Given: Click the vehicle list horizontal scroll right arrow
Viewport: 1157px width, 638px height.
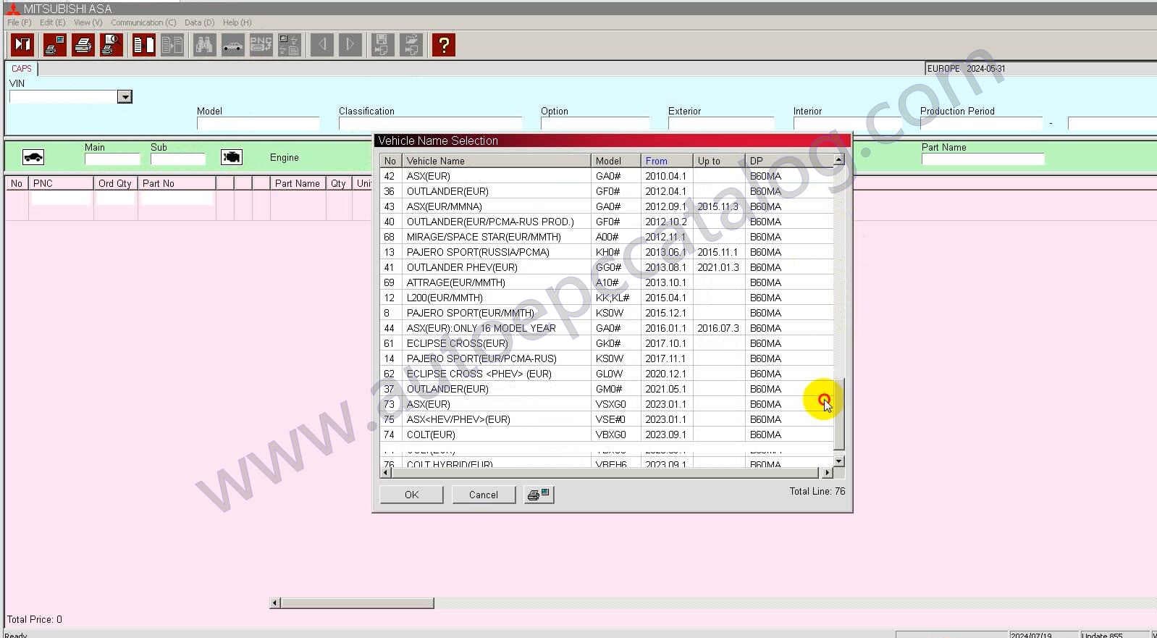Looking at the screenshot, I should point(827,473).
